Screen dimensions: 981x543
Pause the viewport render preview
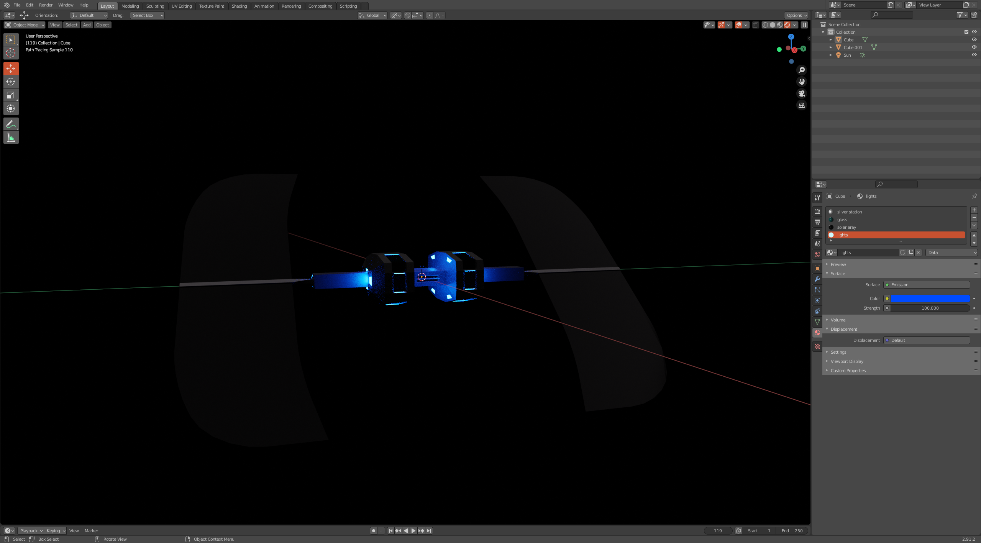click(804, 25)
